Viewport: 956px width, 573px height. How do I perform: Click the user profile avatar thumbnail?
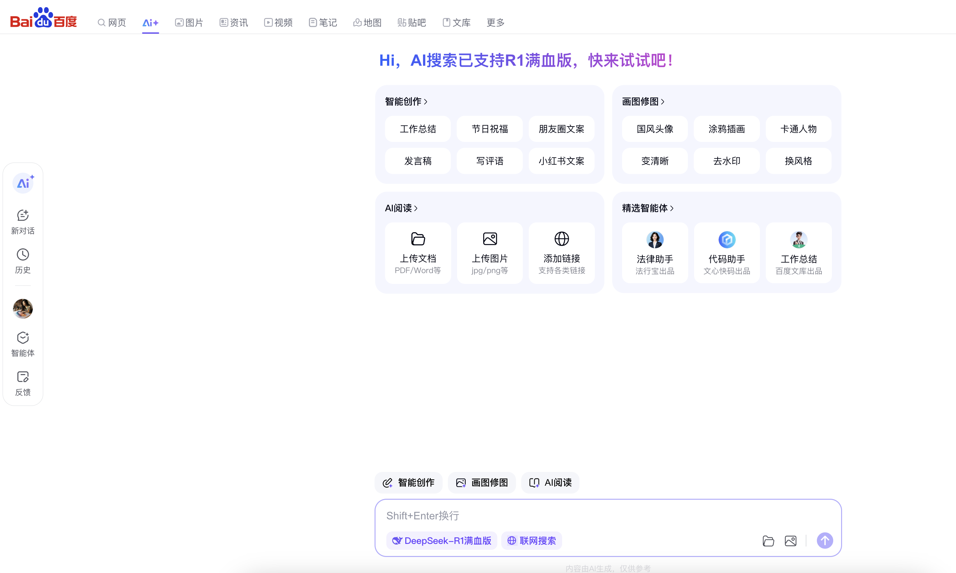pyautogui.click(x=23, y=308)
